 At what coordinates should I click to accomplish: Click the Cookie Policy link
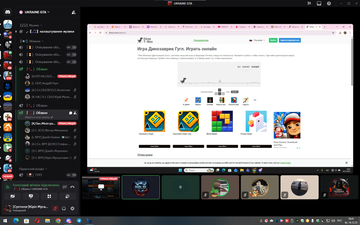(x=285, y=163)
